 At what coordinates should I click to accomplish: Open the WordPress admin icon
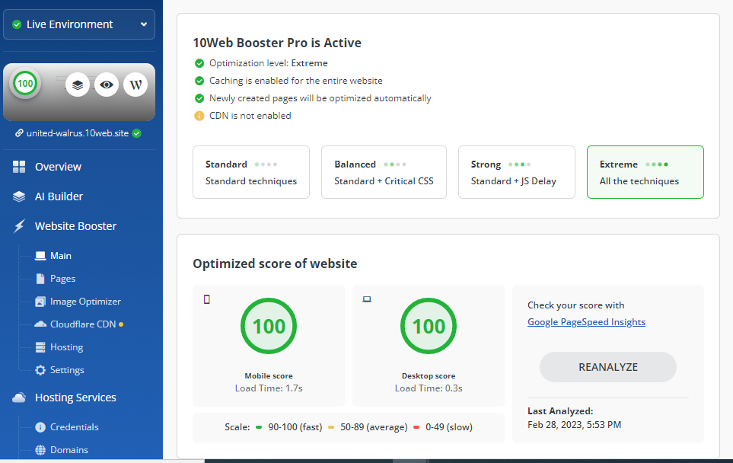(x=135, y=85)
